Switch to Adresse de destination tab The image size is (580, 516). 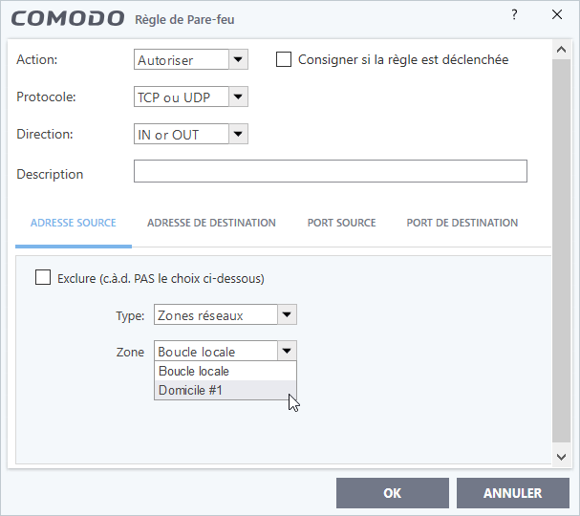[211, 223]
